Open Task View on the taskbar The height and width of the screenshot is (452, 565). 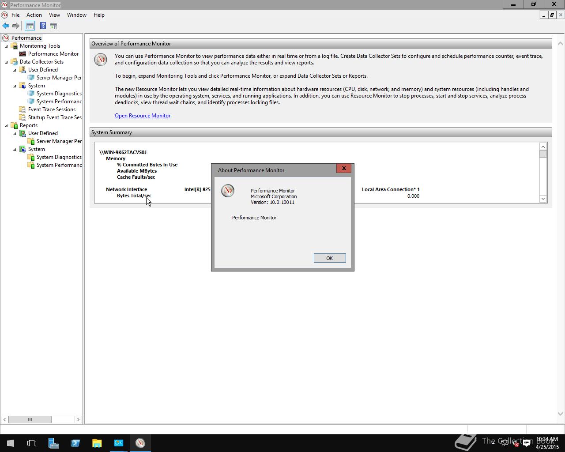click(x=32, y=443)
